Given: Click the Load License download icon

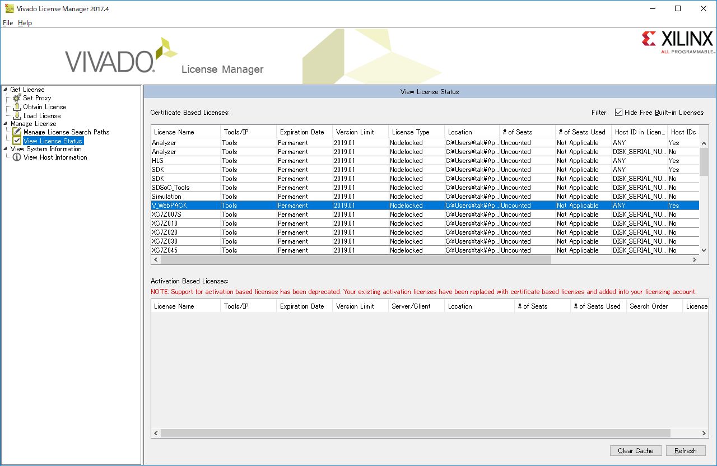Looking at the screenshot, I should click(17, 116).
